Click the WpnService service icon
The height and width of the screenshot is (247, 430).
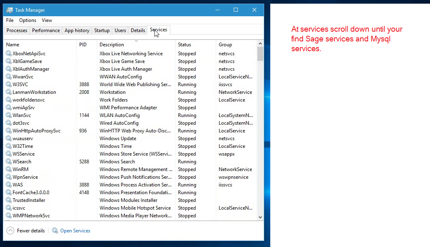point(9,177)
